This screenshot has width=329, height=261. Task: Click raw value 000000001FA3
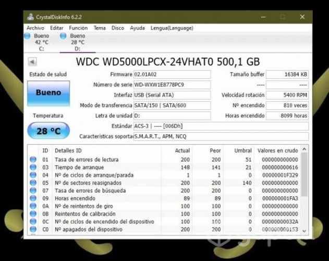tap(280, 198)
